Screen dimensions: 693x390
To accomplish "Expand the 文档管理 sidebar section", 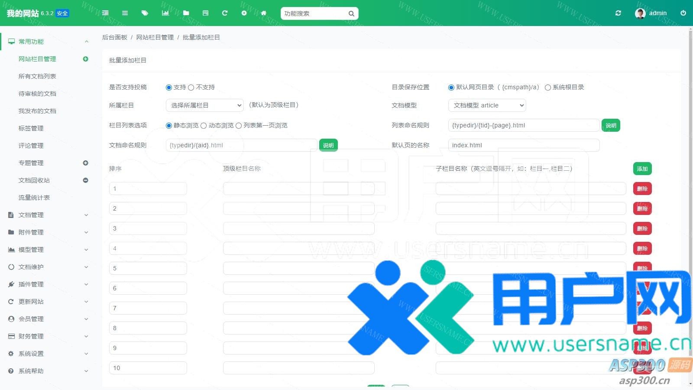I will click(x=48, y=215).
